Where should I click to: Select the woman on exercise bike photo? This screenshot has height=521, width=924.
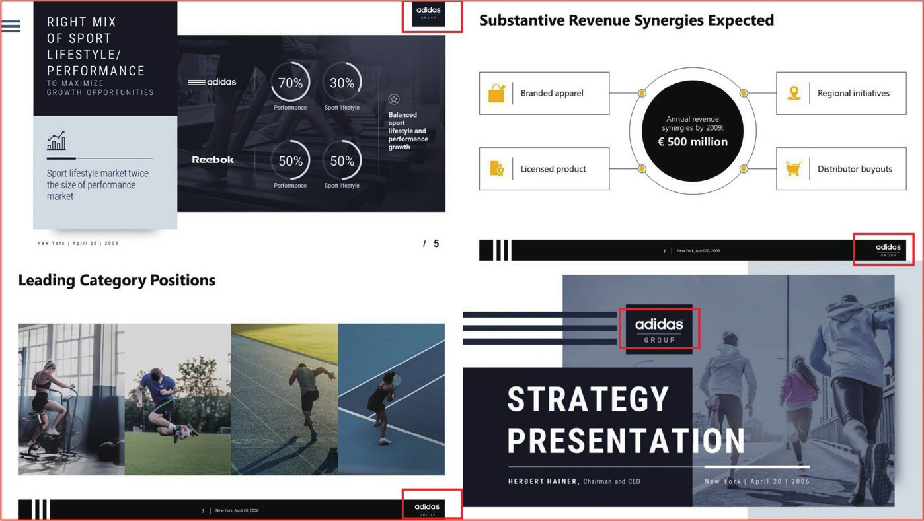71,399
